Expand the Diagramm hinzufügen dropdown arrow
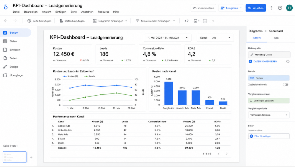Screen dimensions: 295x167 [126, 21]
